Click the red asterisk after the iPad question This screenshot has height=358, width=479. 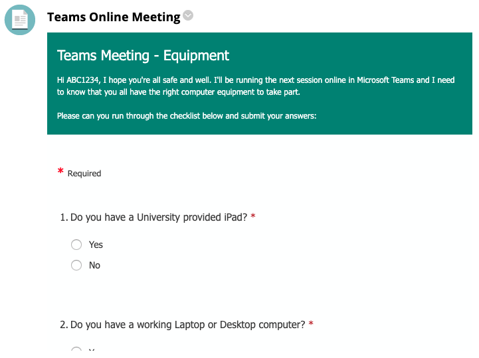click(x=253, y=216)
